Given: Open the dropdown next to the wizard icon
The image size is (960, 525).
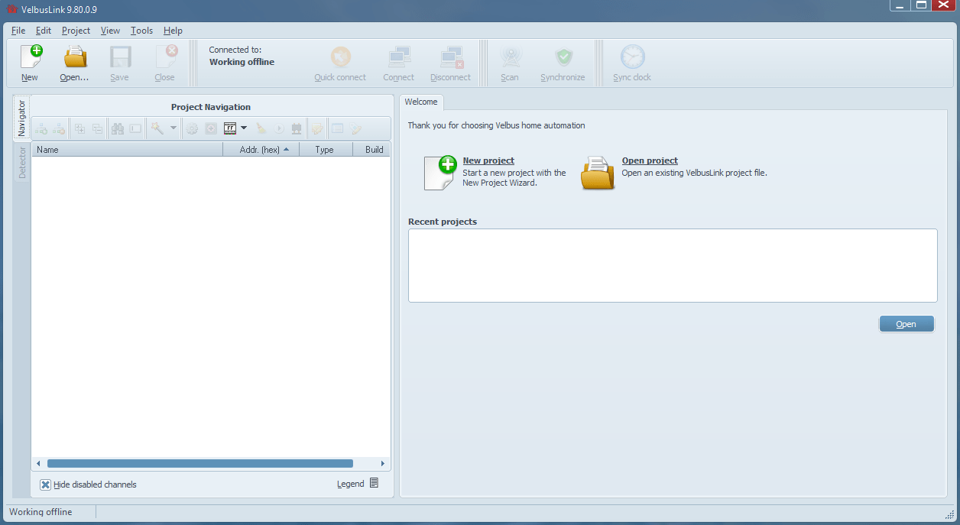Looking at the screenshot, I should (174, 128).
